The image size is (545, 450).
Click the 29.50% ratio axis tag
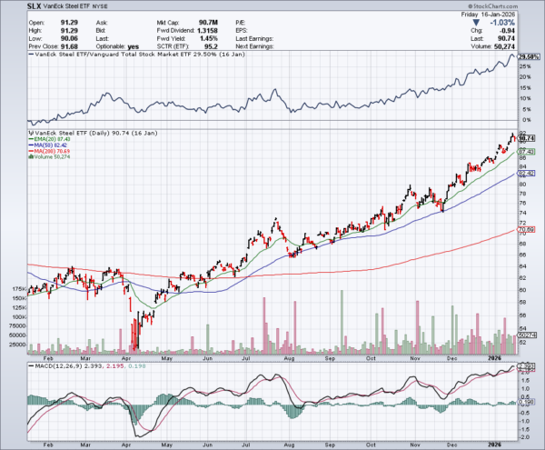tap(525, 57)
